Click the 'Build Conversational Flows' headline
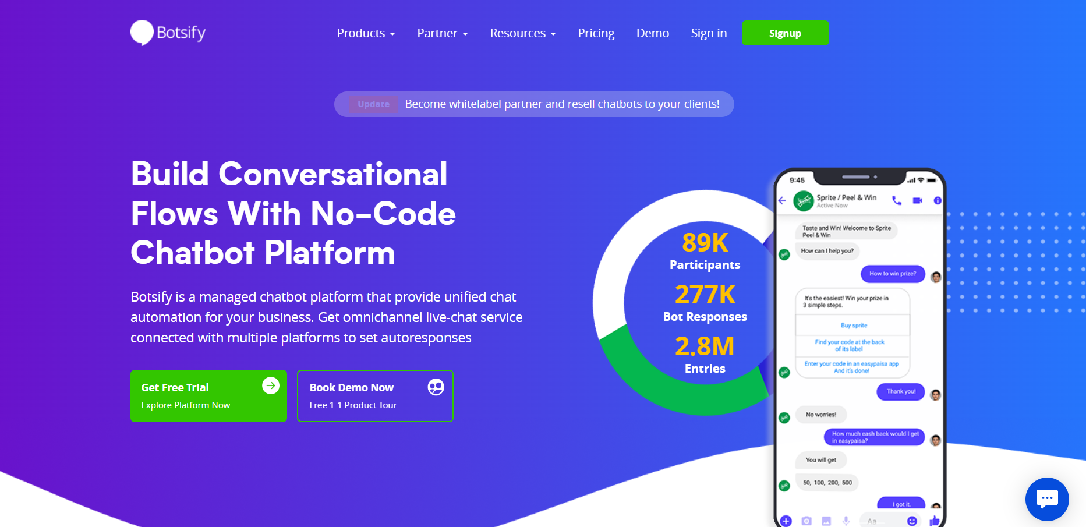 [293, 213]
